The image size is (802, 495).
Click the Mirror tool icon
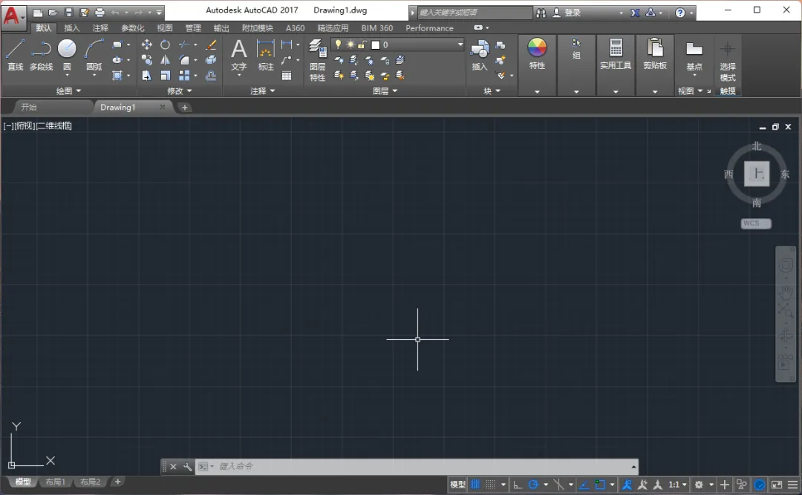click(x=165, y=60)
